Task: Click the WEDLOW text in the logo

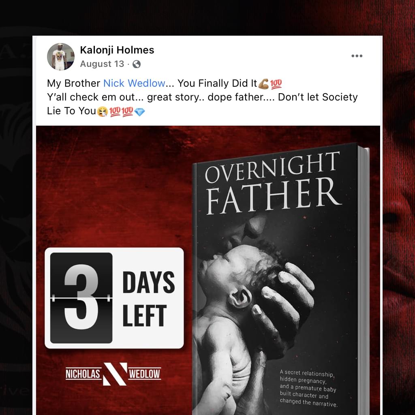Action: (145, 374)
